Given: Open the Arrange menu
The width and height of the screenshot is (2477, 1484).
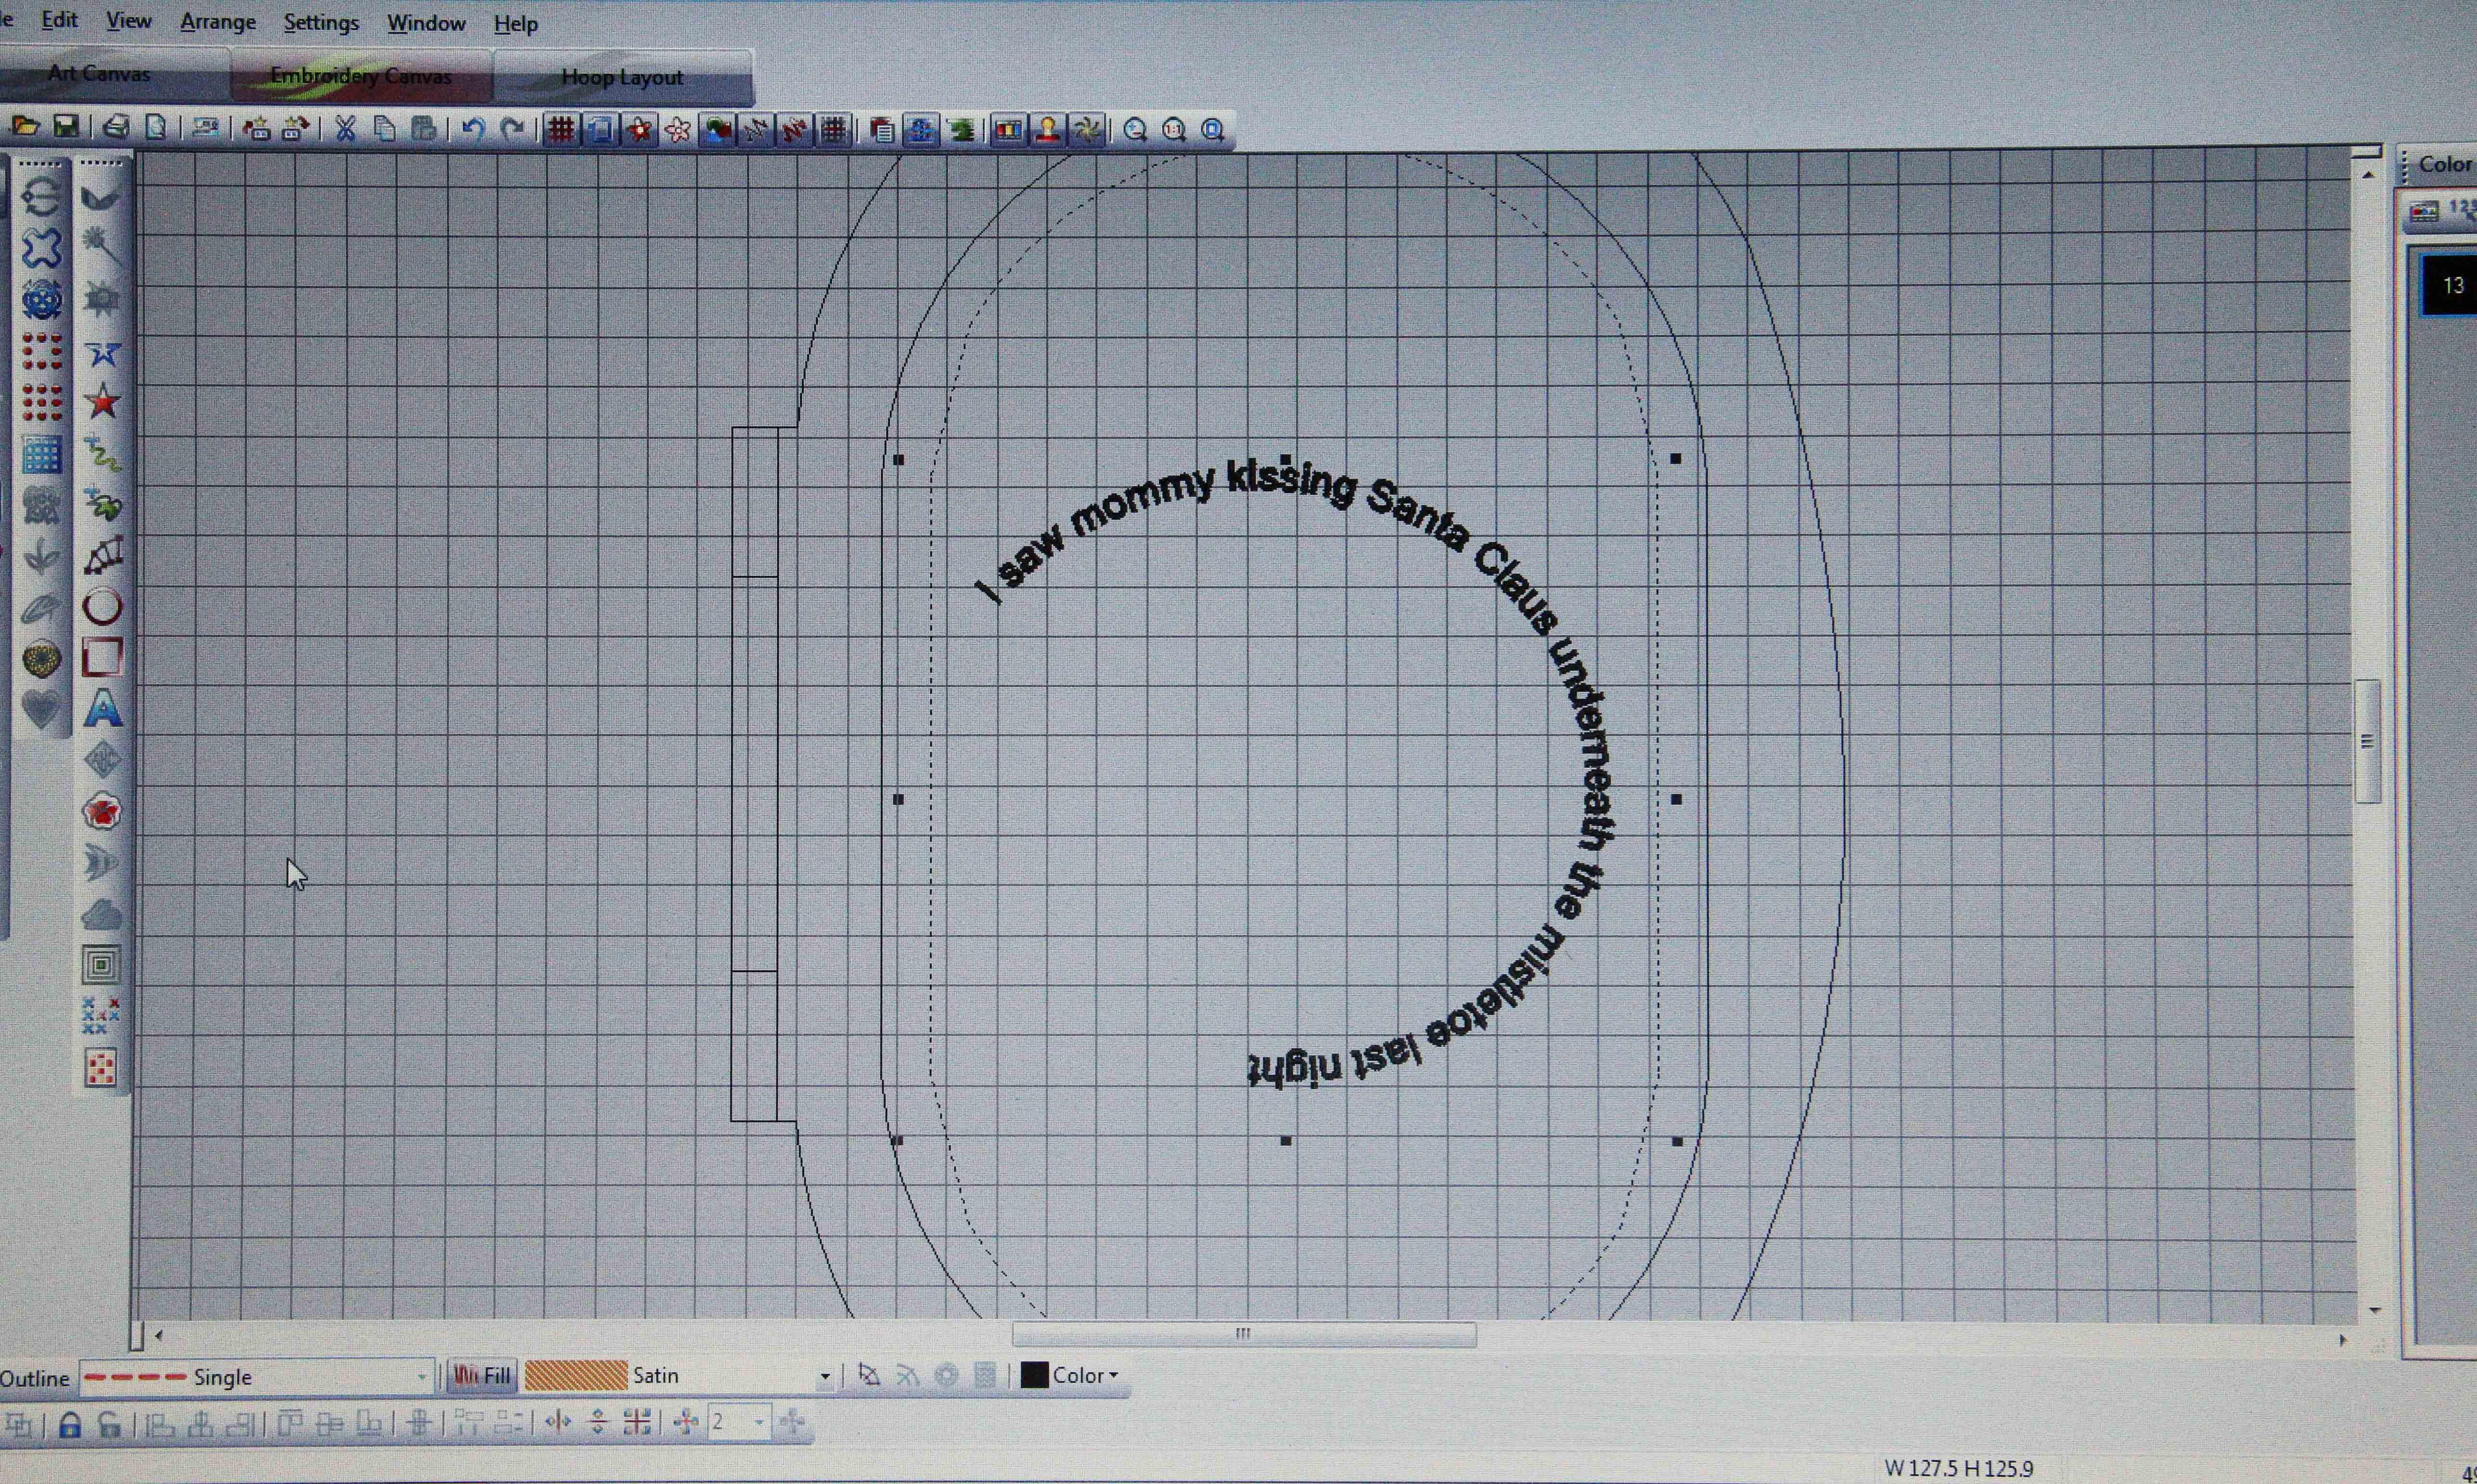Looking at the screenshot, I should click(217, 22).
